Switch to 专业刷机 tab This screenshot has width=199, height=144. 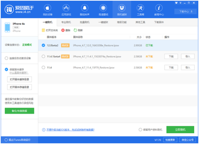(66, 22)
